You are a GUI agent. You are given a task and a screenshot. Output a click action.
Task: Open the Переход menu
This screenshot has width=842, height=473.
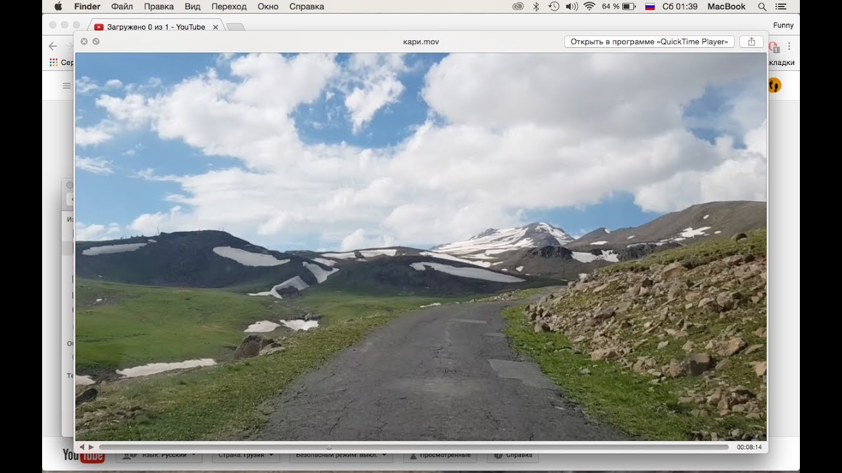pyautogui.click(x=229, y=7)
